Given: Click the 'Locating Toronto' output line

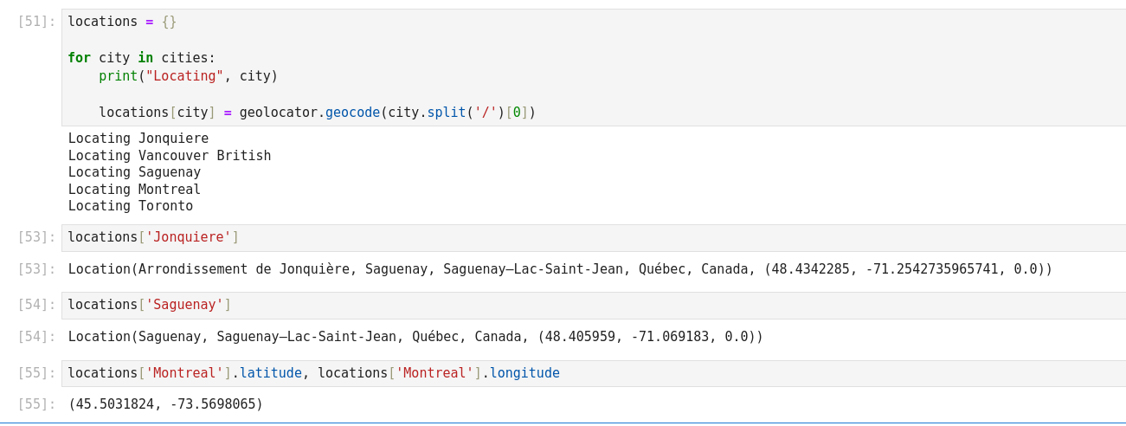Looking at the screenshot, I should (131, 206).
